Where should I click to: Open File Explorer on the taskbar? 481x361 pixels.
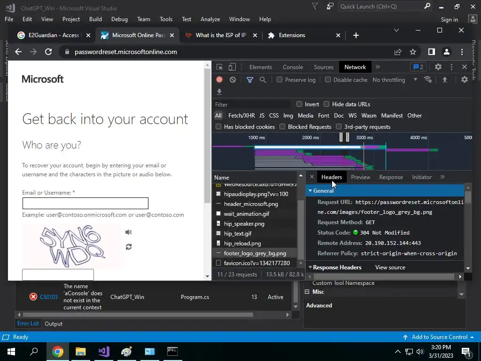pyautogui.click(x=80, y=352)
